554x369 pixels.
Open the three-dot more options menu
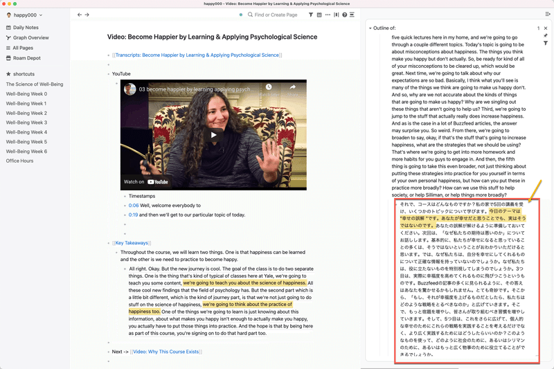tap(328, 15)
